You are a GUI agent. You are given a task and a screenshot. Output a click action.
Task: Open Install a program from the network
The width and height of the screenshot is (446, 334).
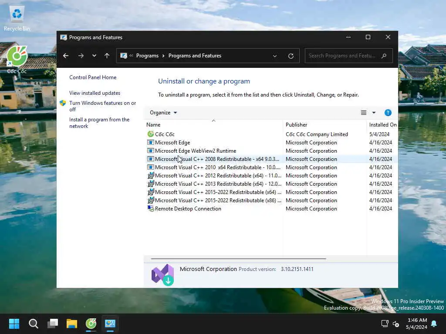pos(99,123)
